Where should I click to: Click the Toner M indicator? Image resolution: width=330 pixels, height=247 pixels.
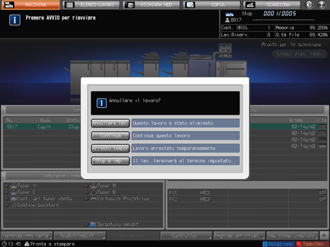click(x=100, y=186)
